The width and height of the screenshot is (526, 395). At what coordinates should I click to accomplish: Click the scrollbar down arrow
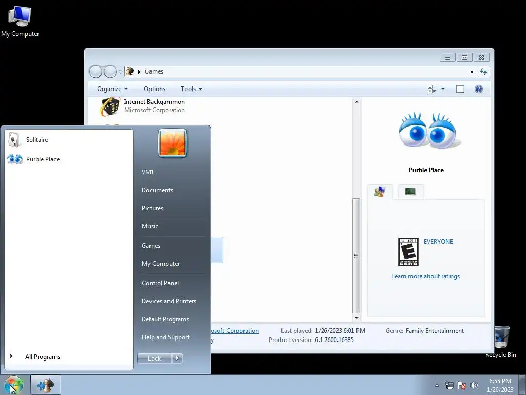click(356, 318)
